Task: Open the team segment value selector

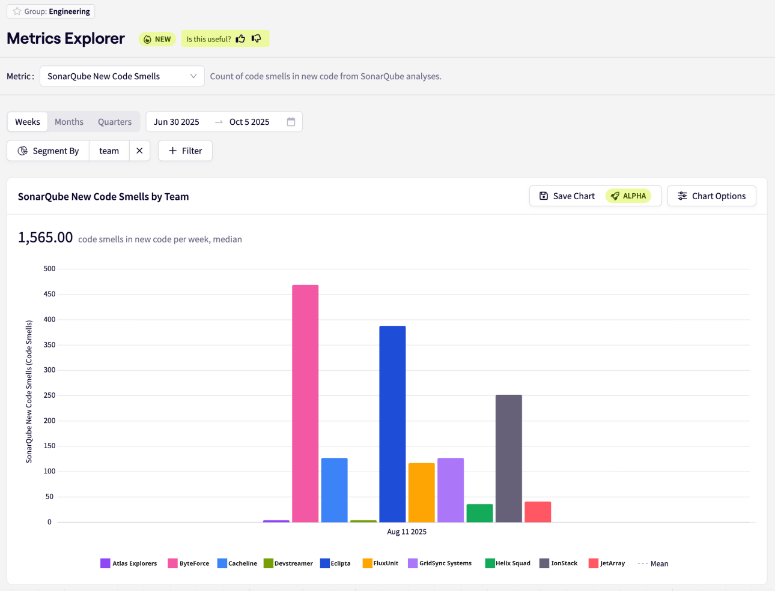Action: [109, 151]
